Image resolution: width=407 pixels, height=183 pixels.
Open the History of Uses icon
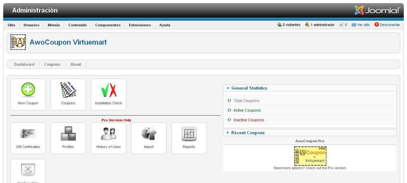click(x=108, y=134)
